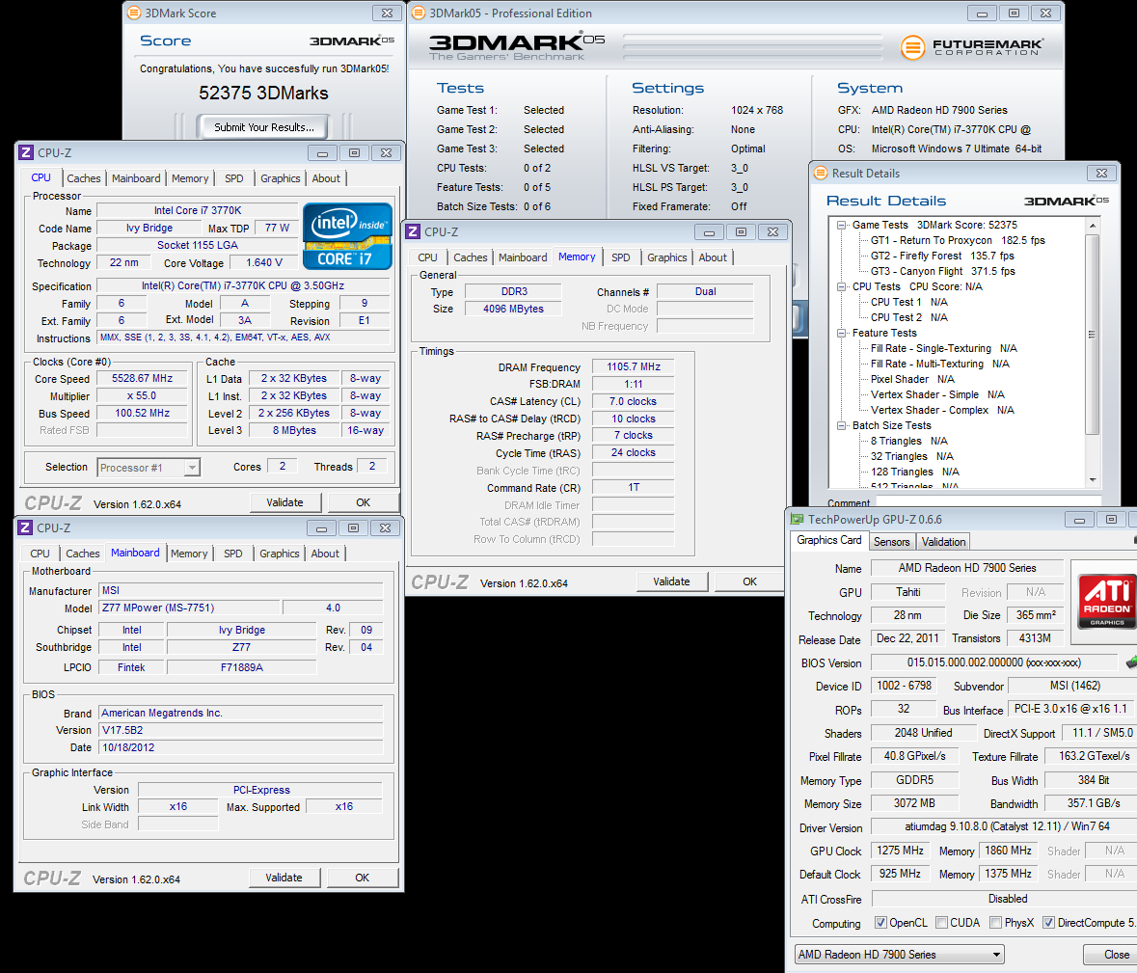The width and height of the screenshot is (1137, 973).
Task: Click the Intel Core i7 inside logo
Action: tap(347, 236)
